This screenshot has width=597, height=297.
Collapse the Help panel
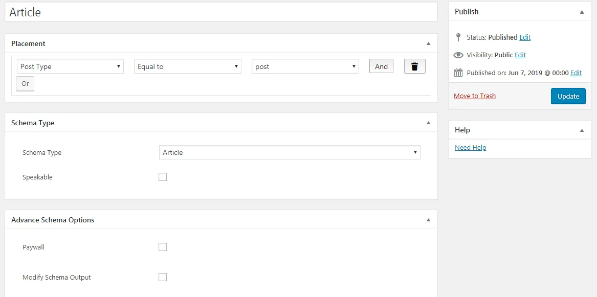582,130
